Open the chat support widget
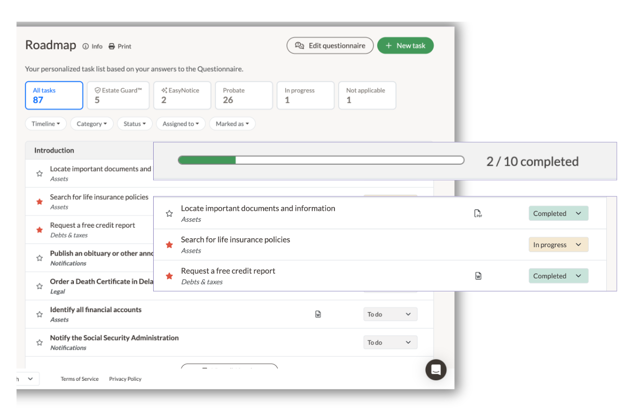Screen dimensions: 628x412 [436, 370]
